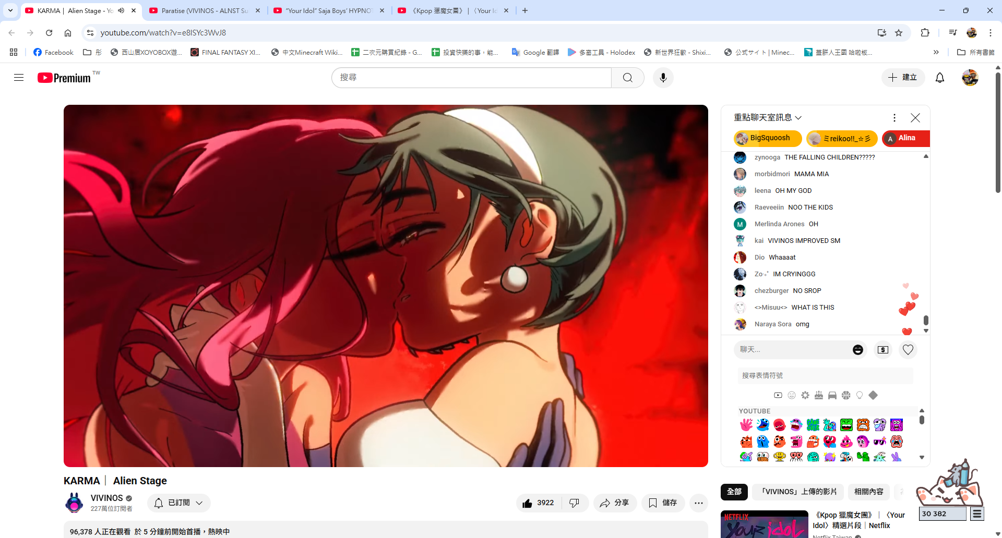The height and width of the screenshot is (538, 1002).
Task: Switch to Your Idol Saja Boys tab
Action: (x=329, y=10)
